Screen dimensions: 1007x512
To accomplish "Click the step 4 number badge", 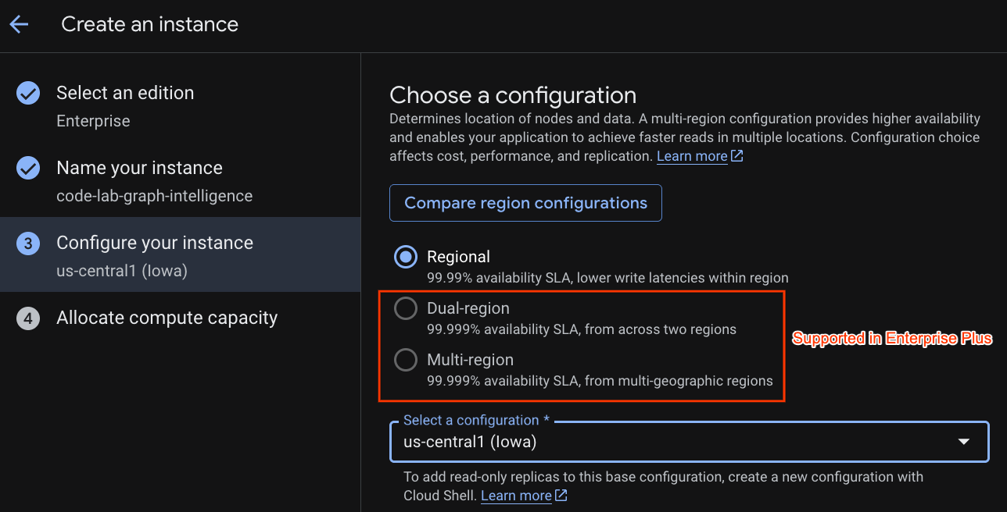I will pos(28,318).
